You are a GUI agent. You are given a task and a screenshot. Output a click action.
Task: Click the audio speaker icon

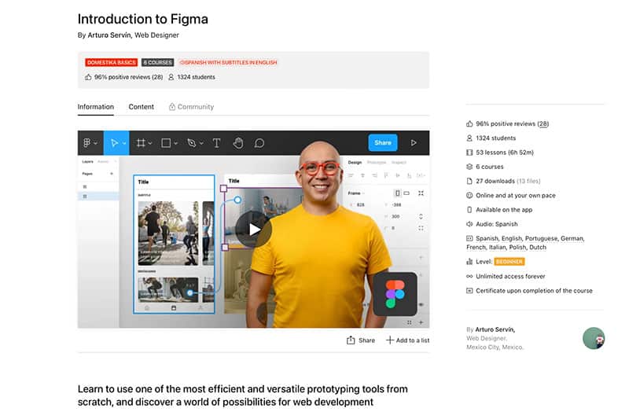(x=469, y=224)
